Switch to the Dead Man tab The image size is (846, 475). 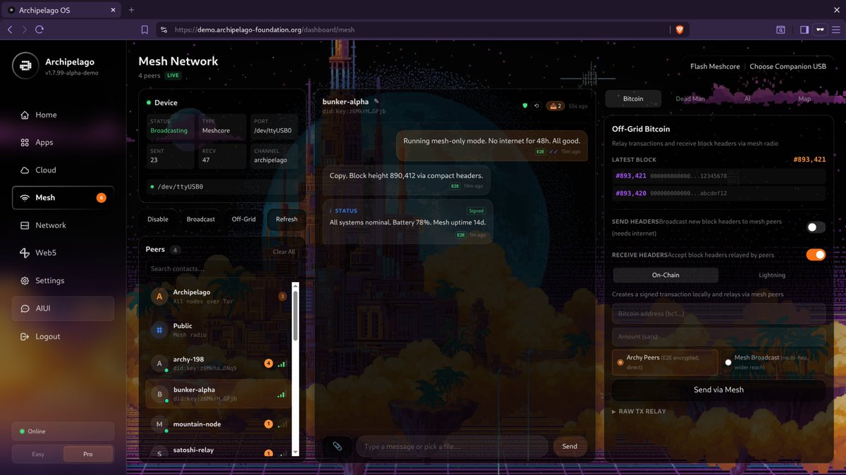coord(690,99)
